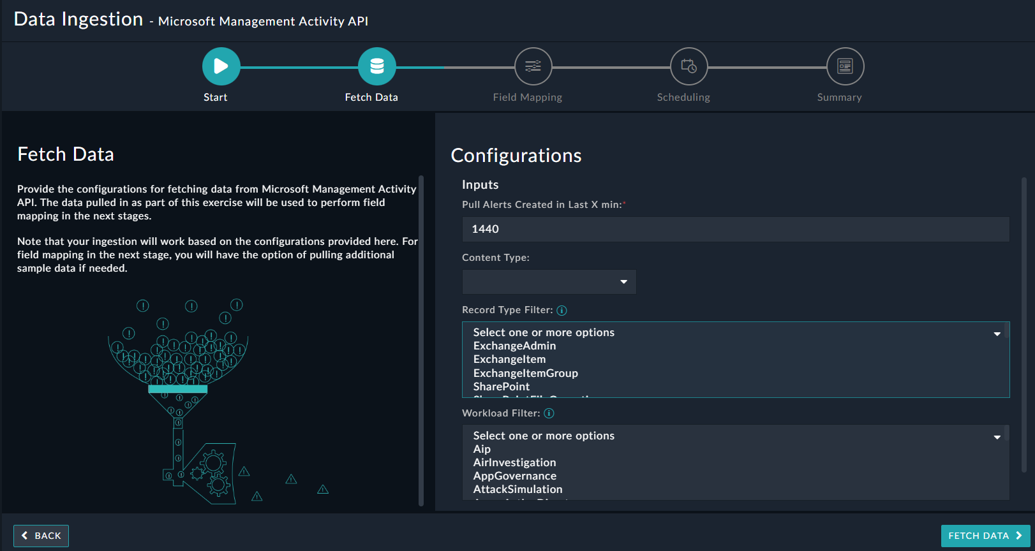The height and width of the screenshot is (551, 1035).
Task: Click the Scheduling calendar clock icon
Action: click(689, 66)
